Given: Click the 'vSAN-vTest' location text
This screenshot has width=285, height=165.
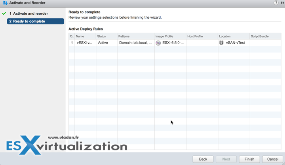Looking at the screenshot, I should (236, 43).
